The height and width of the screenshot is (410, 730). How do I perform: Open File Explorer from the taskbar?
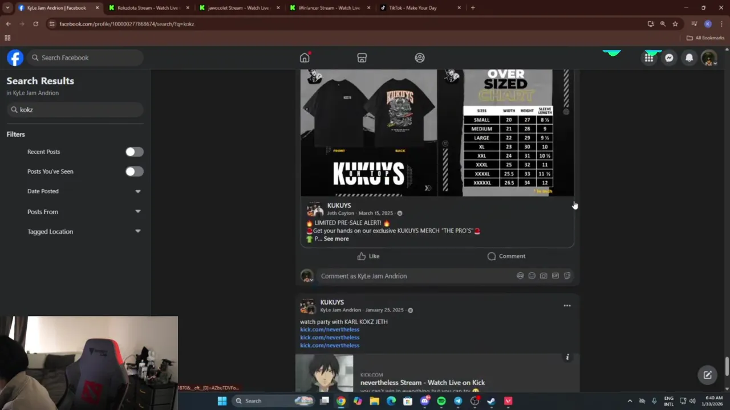pyautogui.click(x=375, y=401)
